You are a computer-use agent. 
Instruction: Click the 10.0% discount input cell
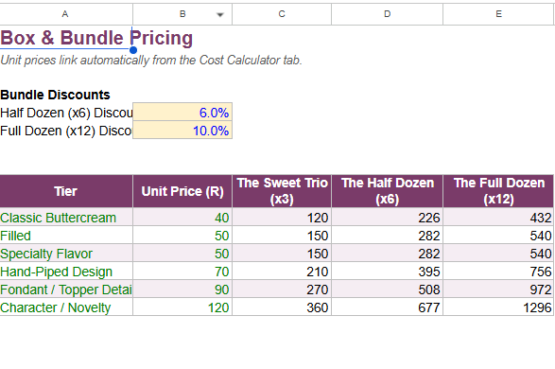pyautogui.click(x=182, y=131)
